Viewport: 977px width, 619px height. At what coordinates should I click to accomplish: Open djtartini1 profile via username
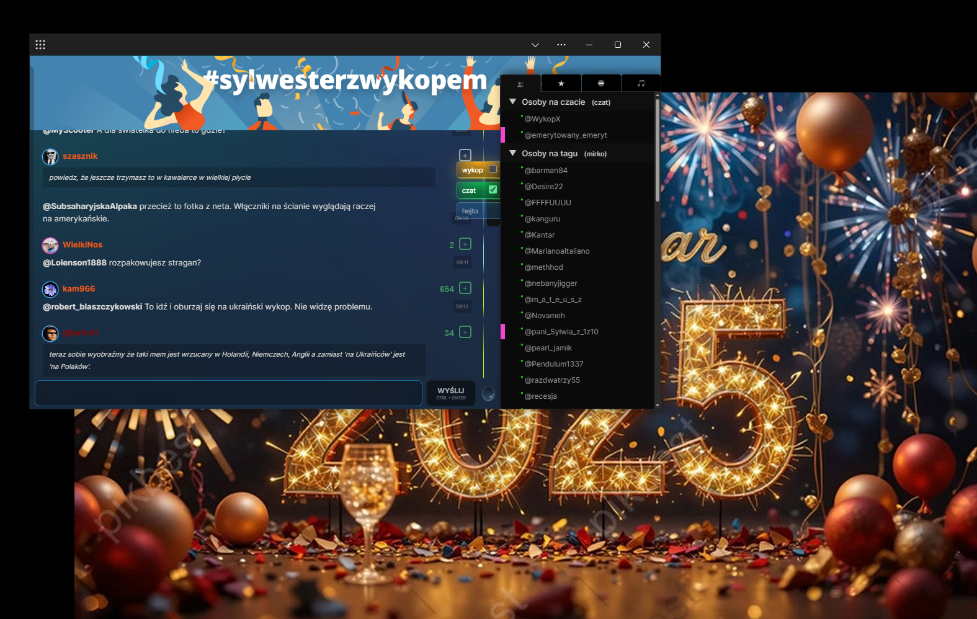[x=80, y=333]
